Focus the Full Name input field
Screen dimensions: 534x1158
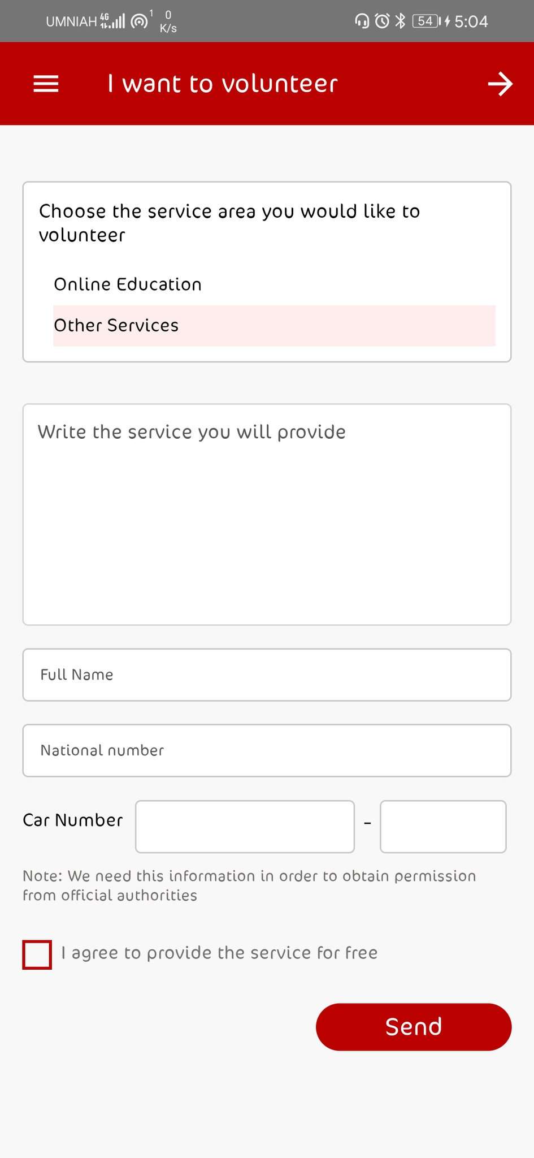[x=267, y=675]
